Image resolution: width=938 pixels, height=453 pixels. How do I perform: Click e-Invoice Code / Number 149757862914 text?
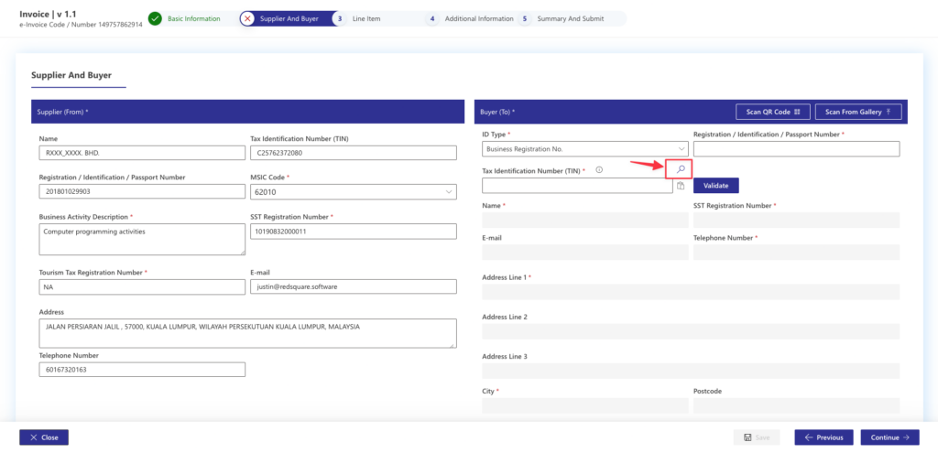click(81, 25)
